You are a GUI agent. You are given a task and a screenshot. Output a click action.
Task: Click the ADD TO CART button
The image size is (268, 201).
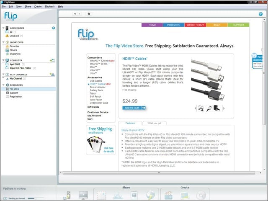pos(134,108)
